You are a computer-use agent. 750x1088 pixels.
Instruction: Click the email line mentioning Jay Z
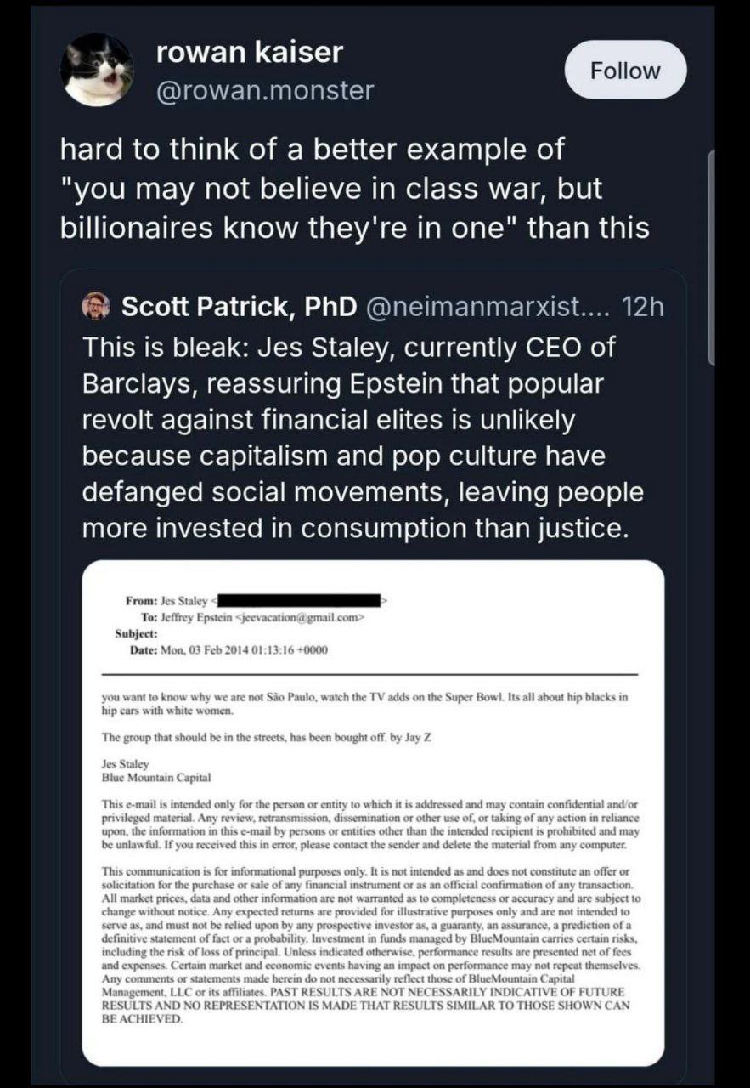(x=266, y=737)
